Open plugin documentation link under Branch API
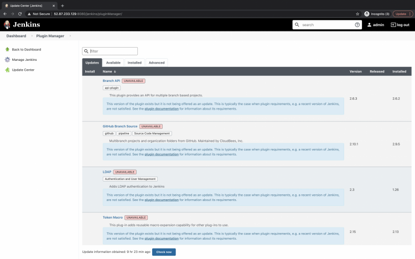 point(162,109)
